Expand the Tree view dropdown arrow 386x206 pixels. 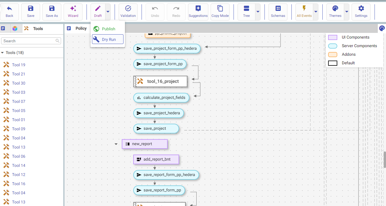click(258, 12)
